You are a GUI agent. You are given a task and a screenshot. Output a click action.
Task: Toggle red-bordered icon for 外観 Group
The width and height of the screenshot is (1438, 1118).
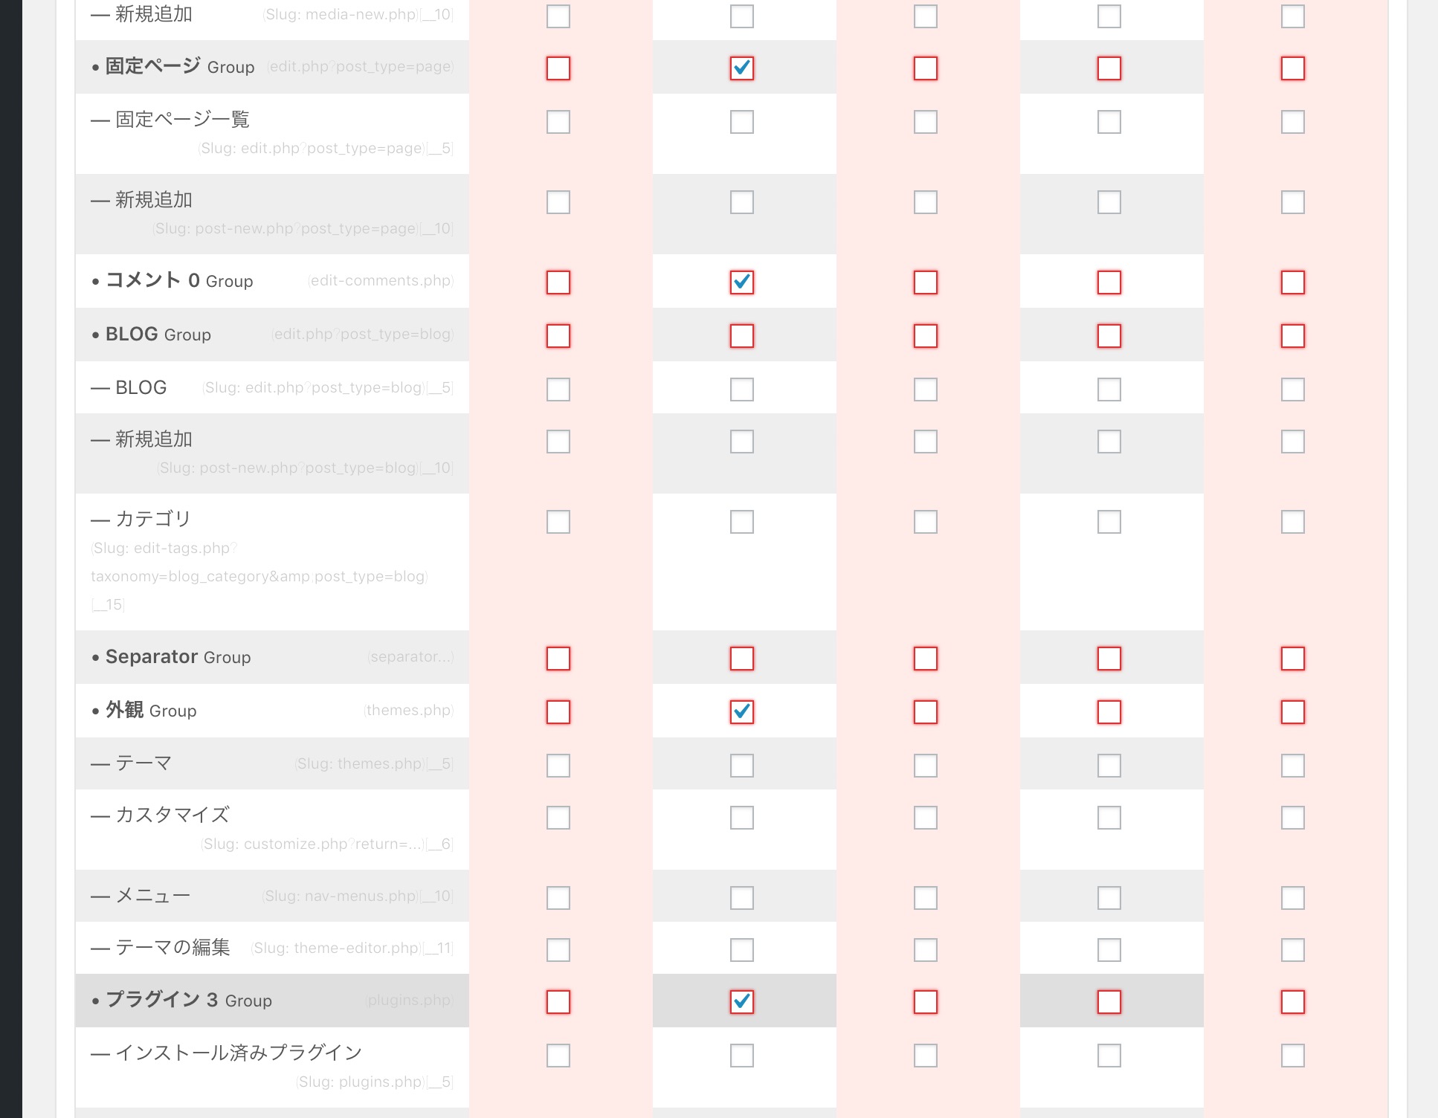[x=558, y=711]
